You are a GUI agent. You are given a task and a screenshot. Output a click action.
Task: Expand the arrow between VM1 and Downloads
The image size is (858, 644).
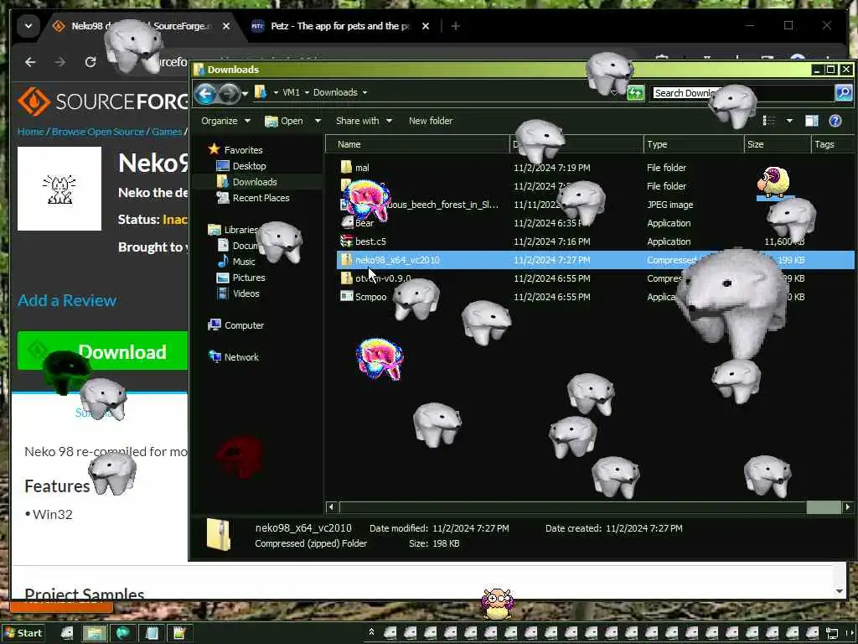[307, 92]
